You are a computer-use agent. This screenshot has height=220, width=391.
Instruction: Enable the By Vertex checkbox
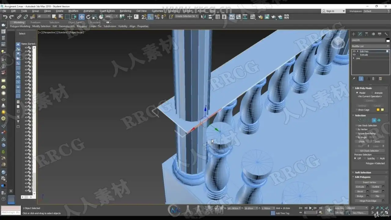356,130
